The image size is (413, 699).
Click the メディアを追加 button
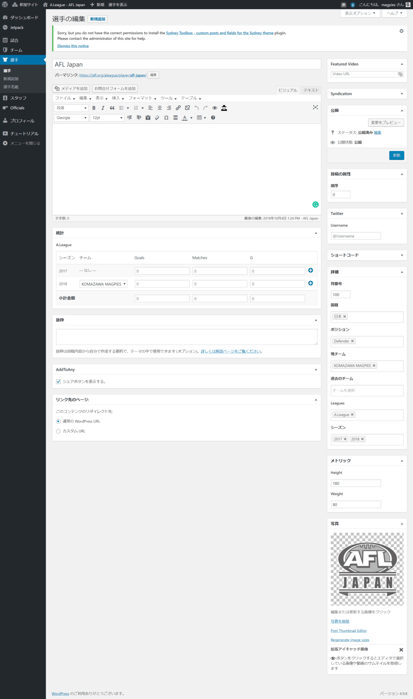click(71, 88)
